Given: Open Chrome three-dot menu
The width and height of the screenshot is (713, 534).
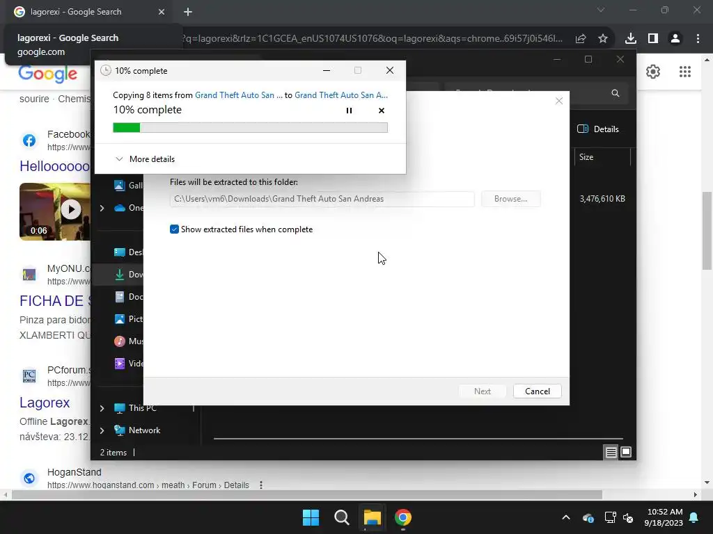Looking at the screenshot, I should pos(698,39).
